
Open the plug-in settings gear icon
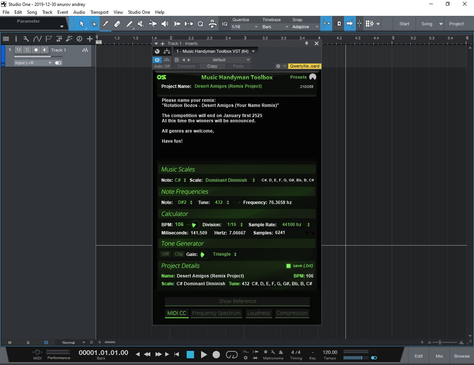point(278,66)
